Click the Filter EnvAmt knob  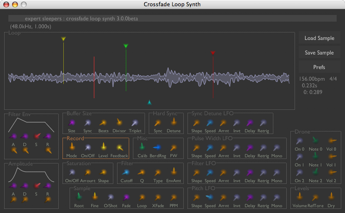pos(174,171)
